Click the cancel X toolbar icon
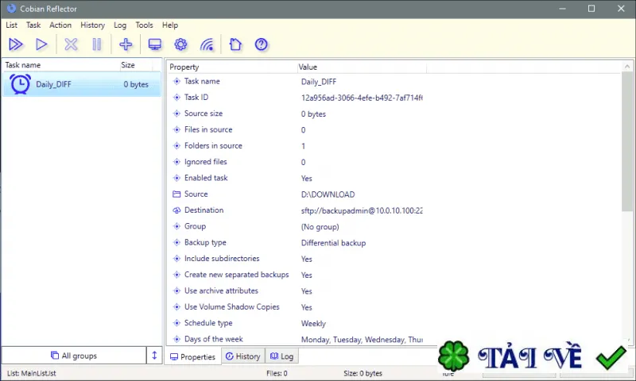This screenshot has height=381, width=636. (71, 44)
